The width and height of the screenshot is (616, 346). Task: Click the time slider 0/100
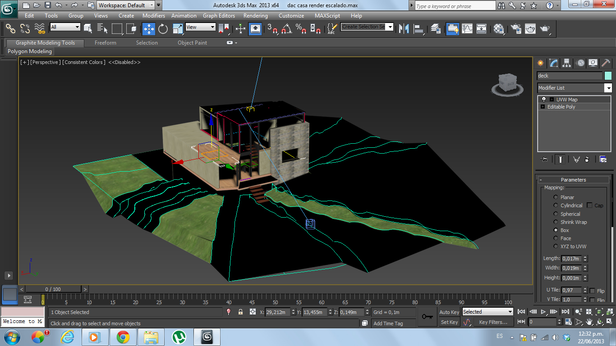coord(53,289)
